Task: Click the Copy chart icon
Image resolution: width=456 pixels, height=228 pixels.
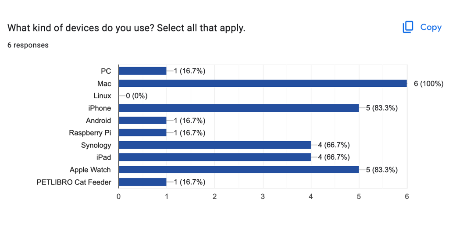Action: pos(408,27)
